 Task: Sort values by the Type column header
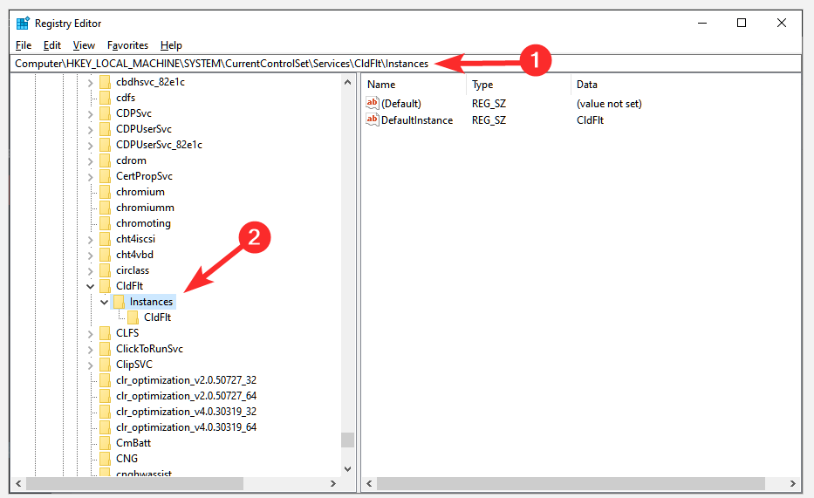point(518,84)
